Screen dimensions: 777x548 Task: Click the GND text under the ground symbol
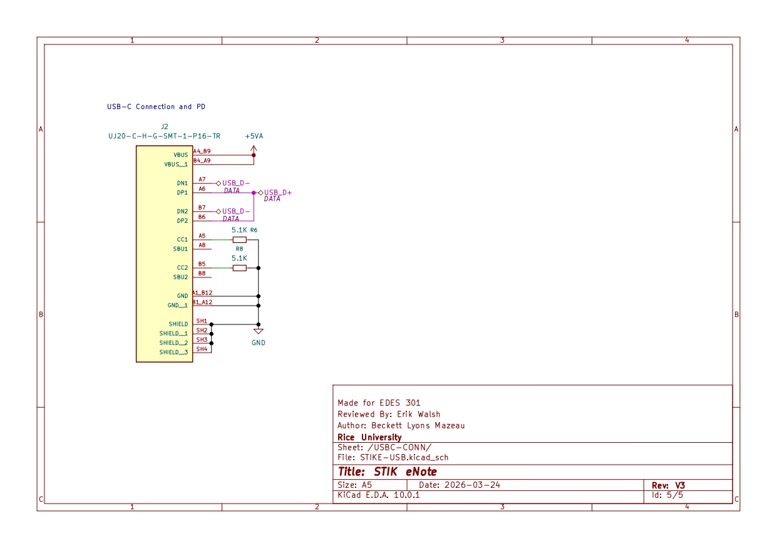click(x=259, y=343)
